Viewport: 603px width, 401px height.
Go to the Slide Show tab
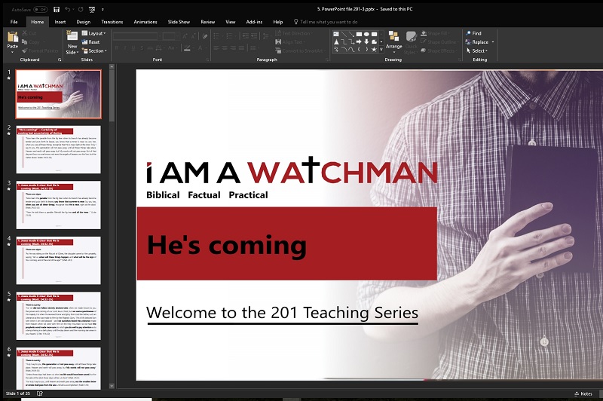(x=179, y=22)
